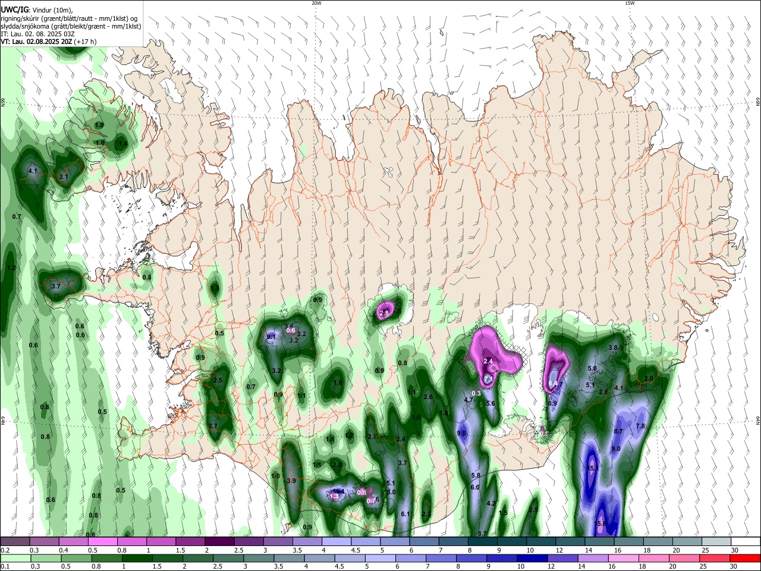Select the darkest green 1–1.5 rain legend swatch

tap(138, 558)
